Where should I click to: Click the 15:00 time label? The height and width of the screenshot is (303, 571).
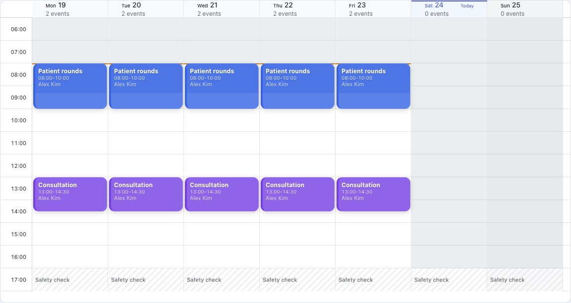(18, 234)
